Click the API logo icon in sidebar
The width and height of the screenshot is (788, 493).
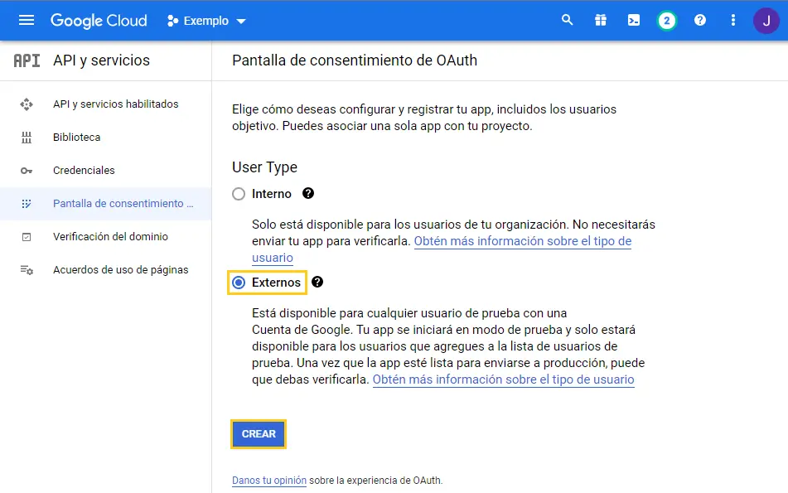pyautogui.click(x=27, y=60)
